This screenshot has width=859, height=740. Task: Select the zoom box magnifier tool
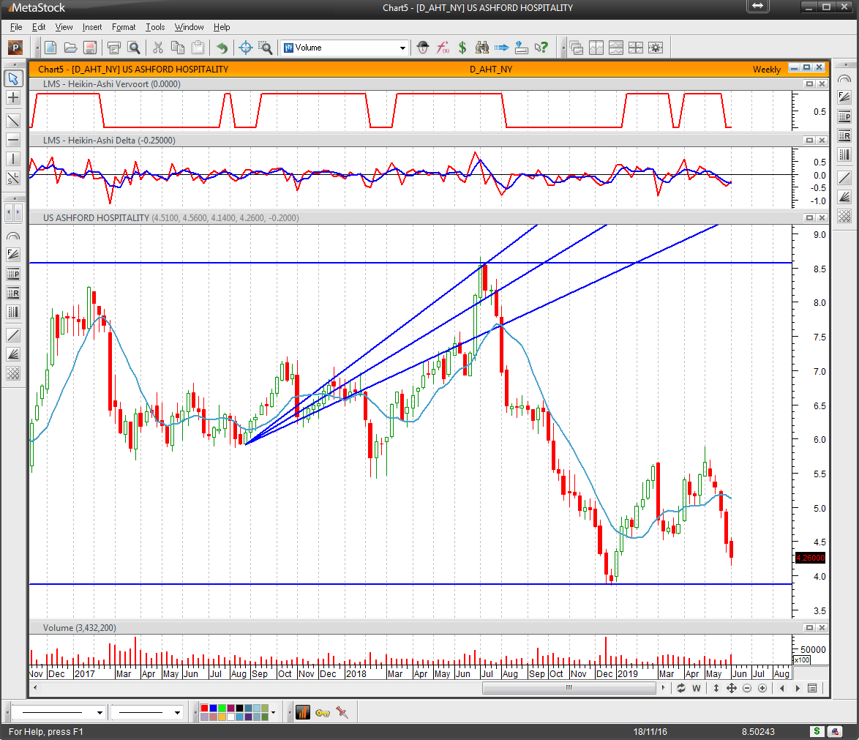coord(265,48)
